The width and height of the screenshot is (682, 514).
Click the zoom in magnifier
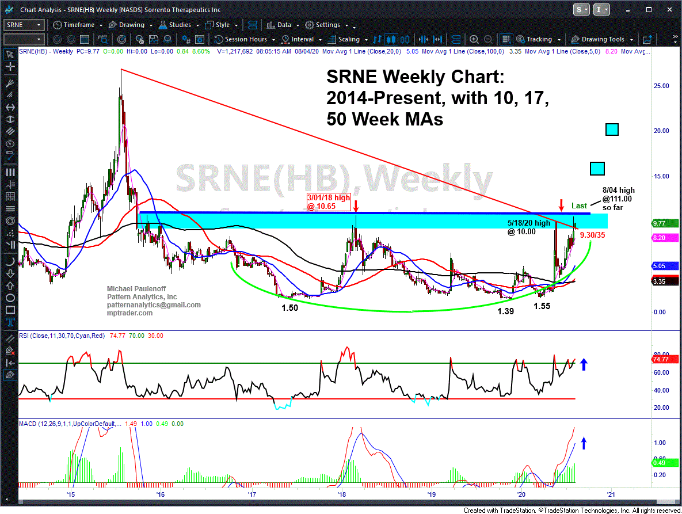click(474, 40)
